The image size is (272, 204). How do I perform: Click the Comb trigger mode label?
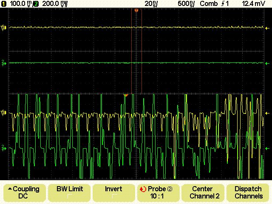[x=209, y=4]
